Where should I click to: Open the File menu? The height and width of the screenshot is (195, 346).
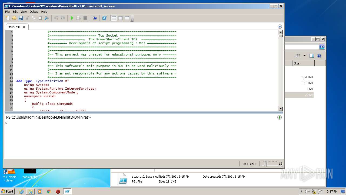pyautogui.click(x=7, y=12)
